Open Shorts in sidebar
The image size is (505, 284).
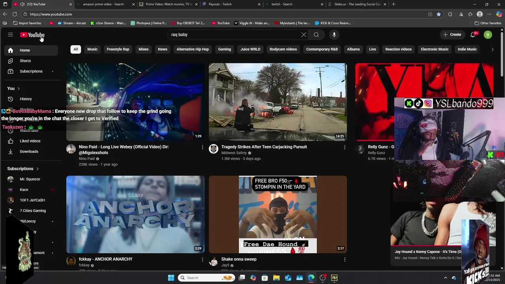point(31,61)
